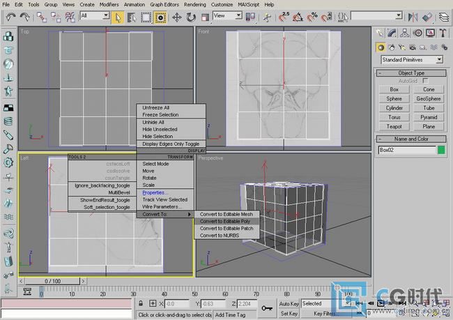Image resolution: width=453 pixels, height=320 pixels.
Task: Open the Graph Editors menu
Action: coord(164,5)
